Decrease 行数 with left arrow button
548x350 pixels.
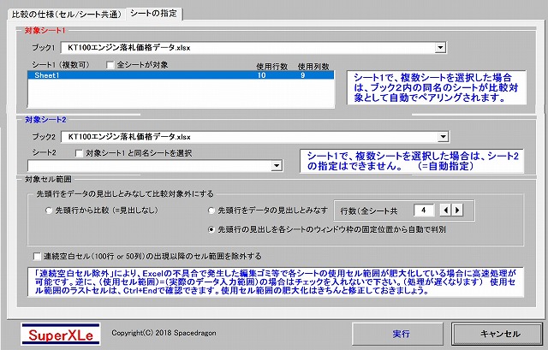click(x=445, y=211)
